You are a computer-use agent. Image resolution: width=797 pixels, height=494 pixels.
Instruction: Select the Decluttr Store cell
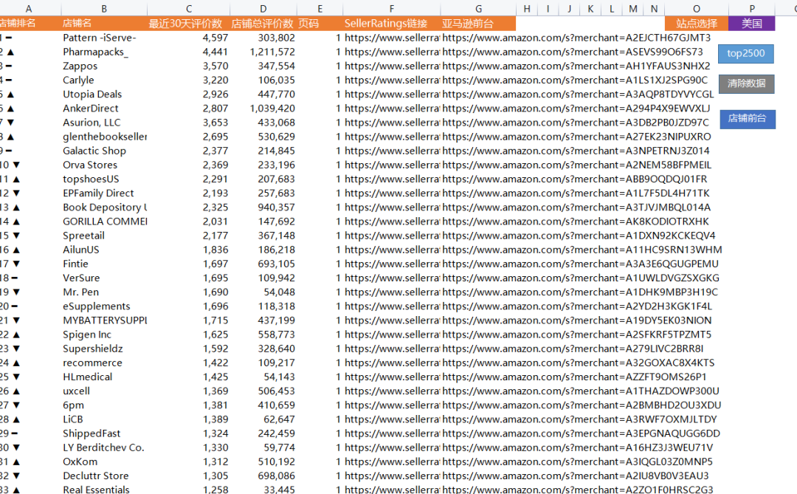click(104, 476)
